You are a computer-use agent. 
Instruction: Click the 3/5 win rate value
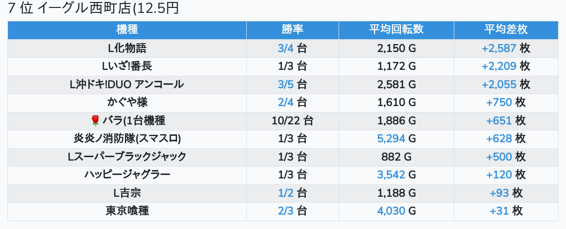pos(285,84)
